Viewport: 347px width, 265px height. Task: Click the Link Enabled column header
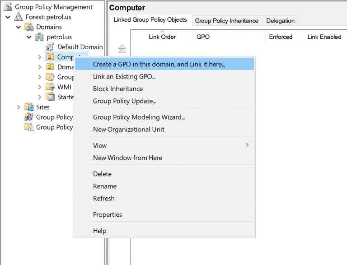coord(325,37)
